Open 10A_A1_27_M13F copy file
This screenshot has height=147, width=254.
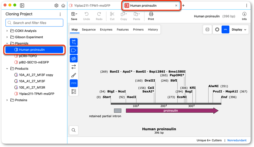pos(36,75)
